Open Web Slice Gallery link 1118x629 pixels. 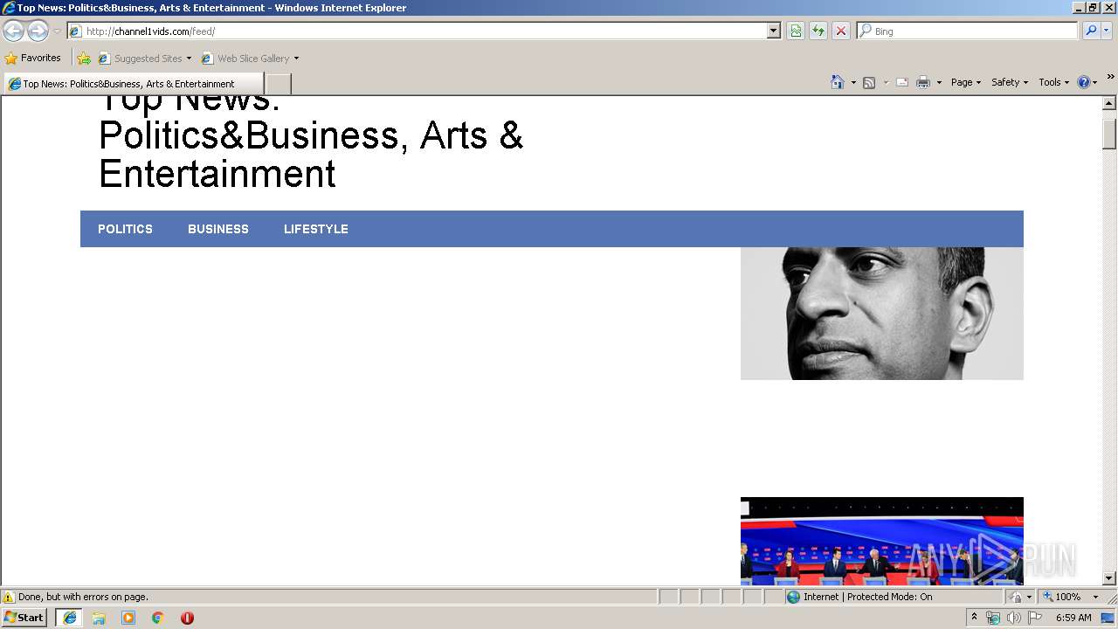pyautogui.click(x=245, y=59)
